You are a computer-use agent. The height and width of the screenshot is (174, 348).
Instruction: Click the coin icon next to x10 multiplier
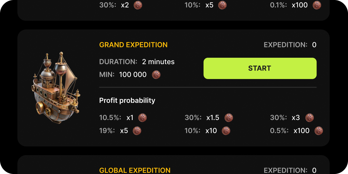click(226, 131)
